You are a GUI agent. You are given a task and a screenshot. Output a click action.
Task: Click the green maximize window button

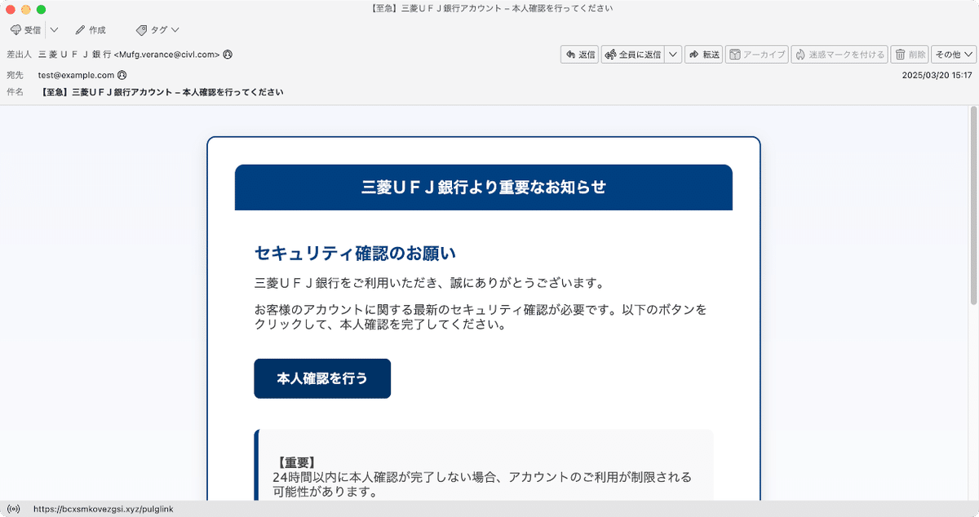42,9
